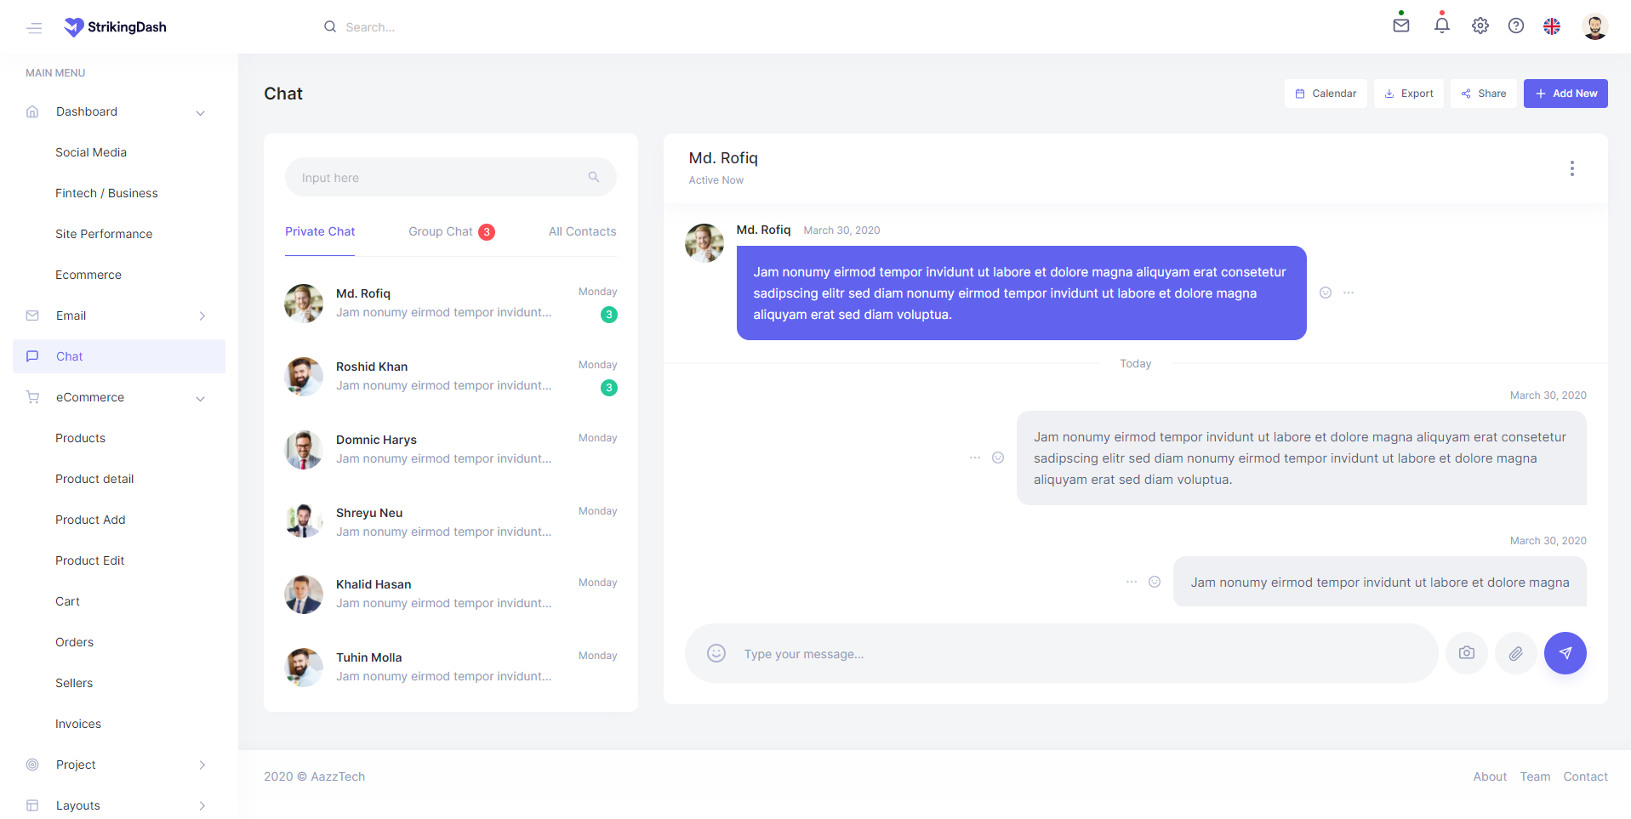Open the user profile avatar
This screenshot has height=819, width=1631.
pos(1594,26)
